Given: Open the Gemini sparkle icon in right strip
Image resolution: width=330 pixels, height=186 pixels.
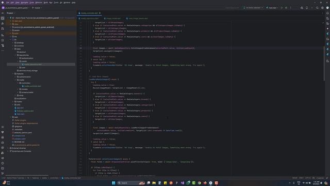Looking at the screenshot, I should click(327, 28).
